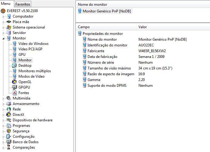The width and height of the screenshot is (210, 152).
Task: Click the Modos de Vídeo icon
Action: click(15, 76)
